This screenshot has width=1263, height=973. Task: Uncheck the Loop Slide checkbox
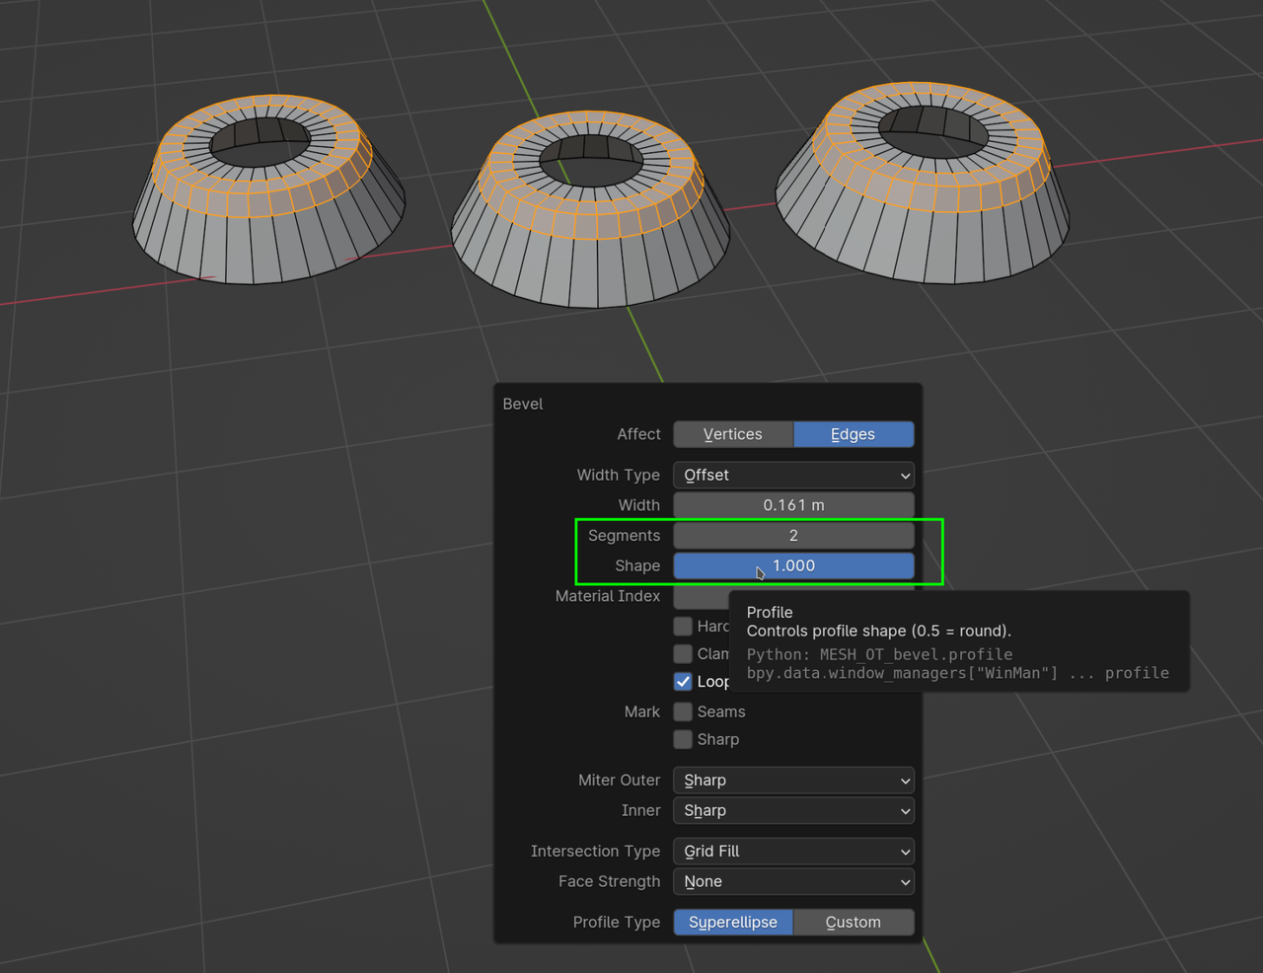click(683, 682)
